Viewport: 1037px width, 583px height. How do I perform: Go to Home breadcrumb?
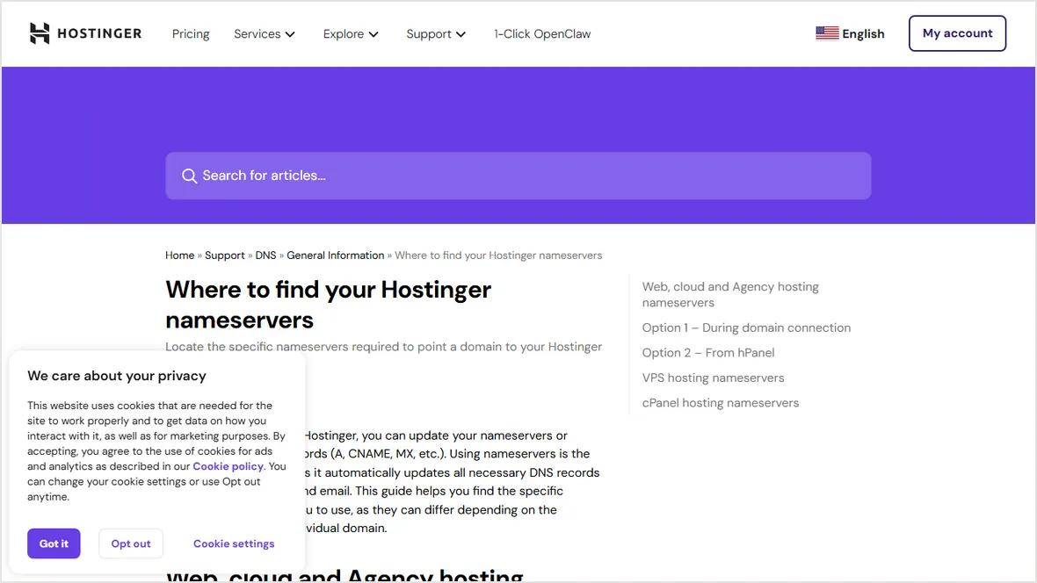180,256
